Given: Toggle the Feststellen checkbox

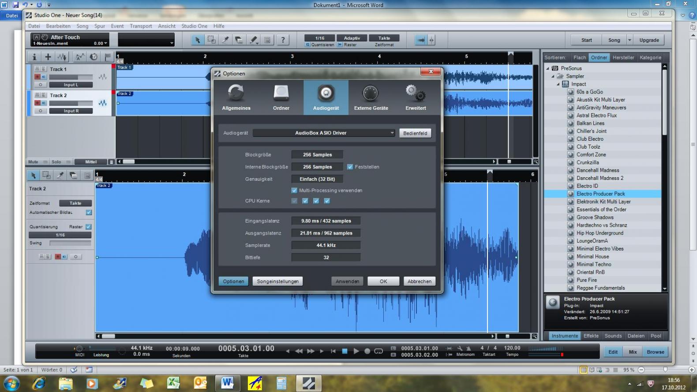Looking at the screenshot, I should point(350,167).
